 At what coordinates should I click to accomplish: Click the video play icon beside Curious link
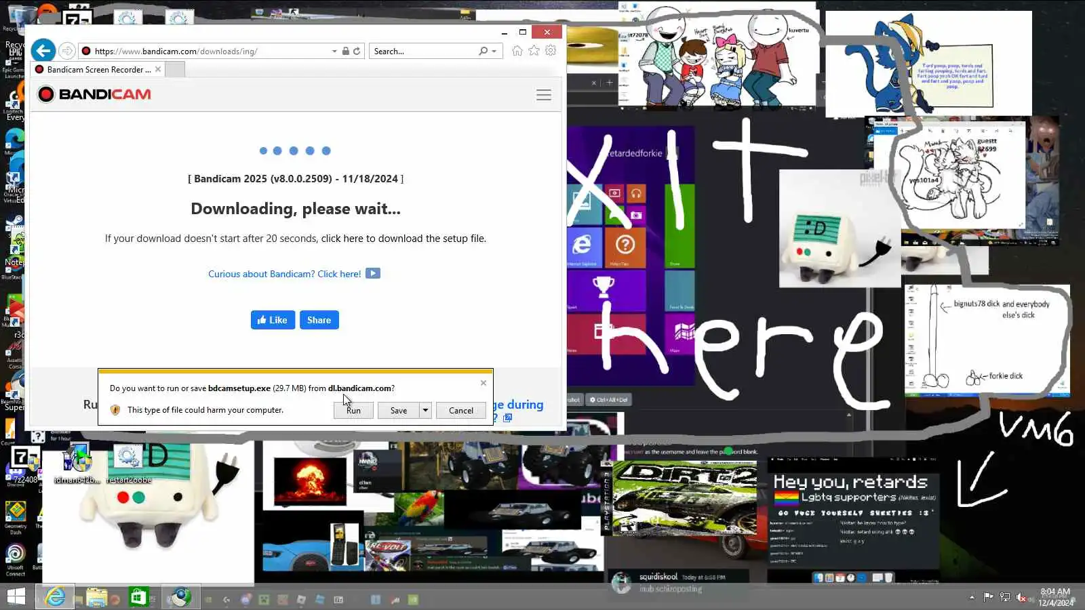[373, 273]
